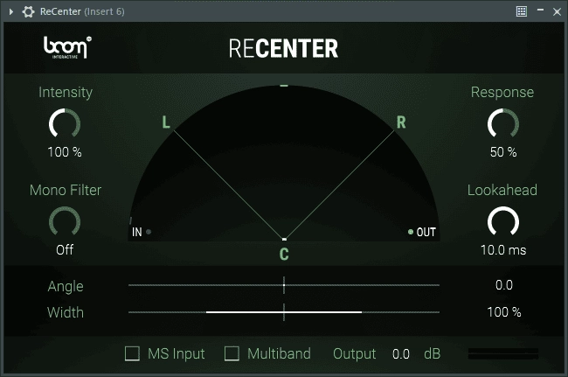Click the Angle value 0.0
This screenshot has width=568, height=377.
pyautogui.click(x=504, y=285)
